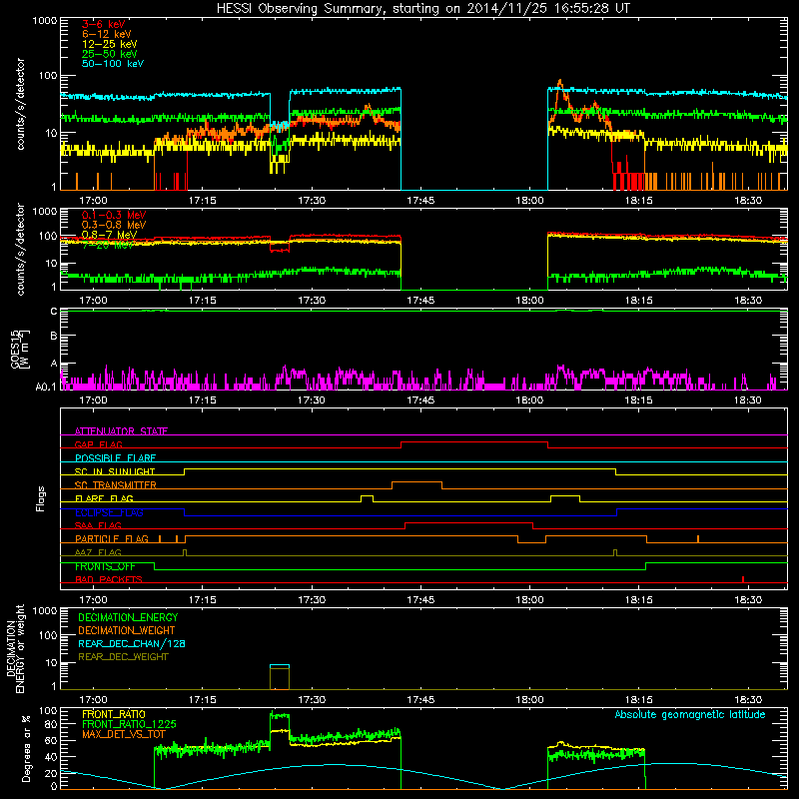The width and height of the screenshot is (799, 799).
Task: Click the DECIMATION_WEIGHT legend label
Action: pos(127,630)
